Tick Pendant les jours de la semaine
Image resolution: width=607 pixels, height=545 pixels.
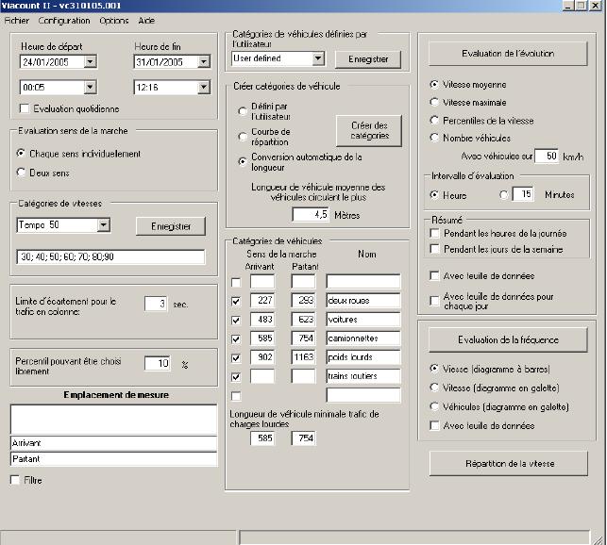[435, 249]
